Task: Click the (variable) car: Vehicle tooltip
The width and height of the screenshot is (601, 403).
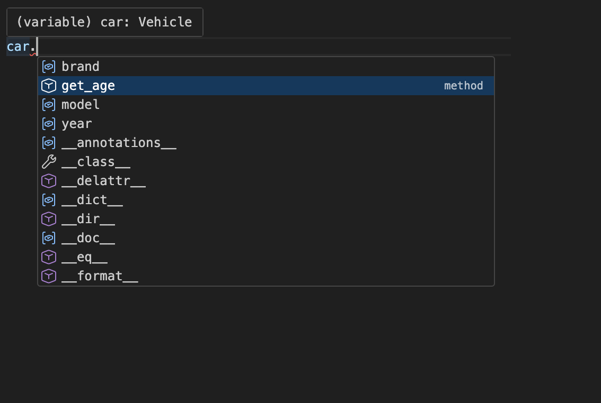Action: point(104,22)
